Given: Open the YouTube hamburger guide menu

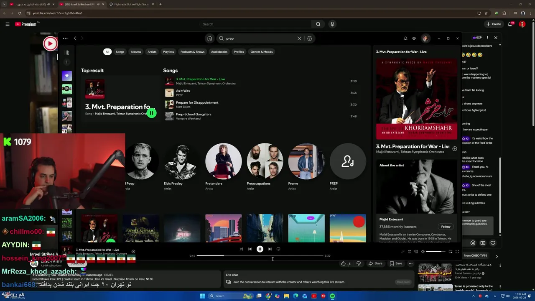Looking at the screenshot, I should coord(7,24).
